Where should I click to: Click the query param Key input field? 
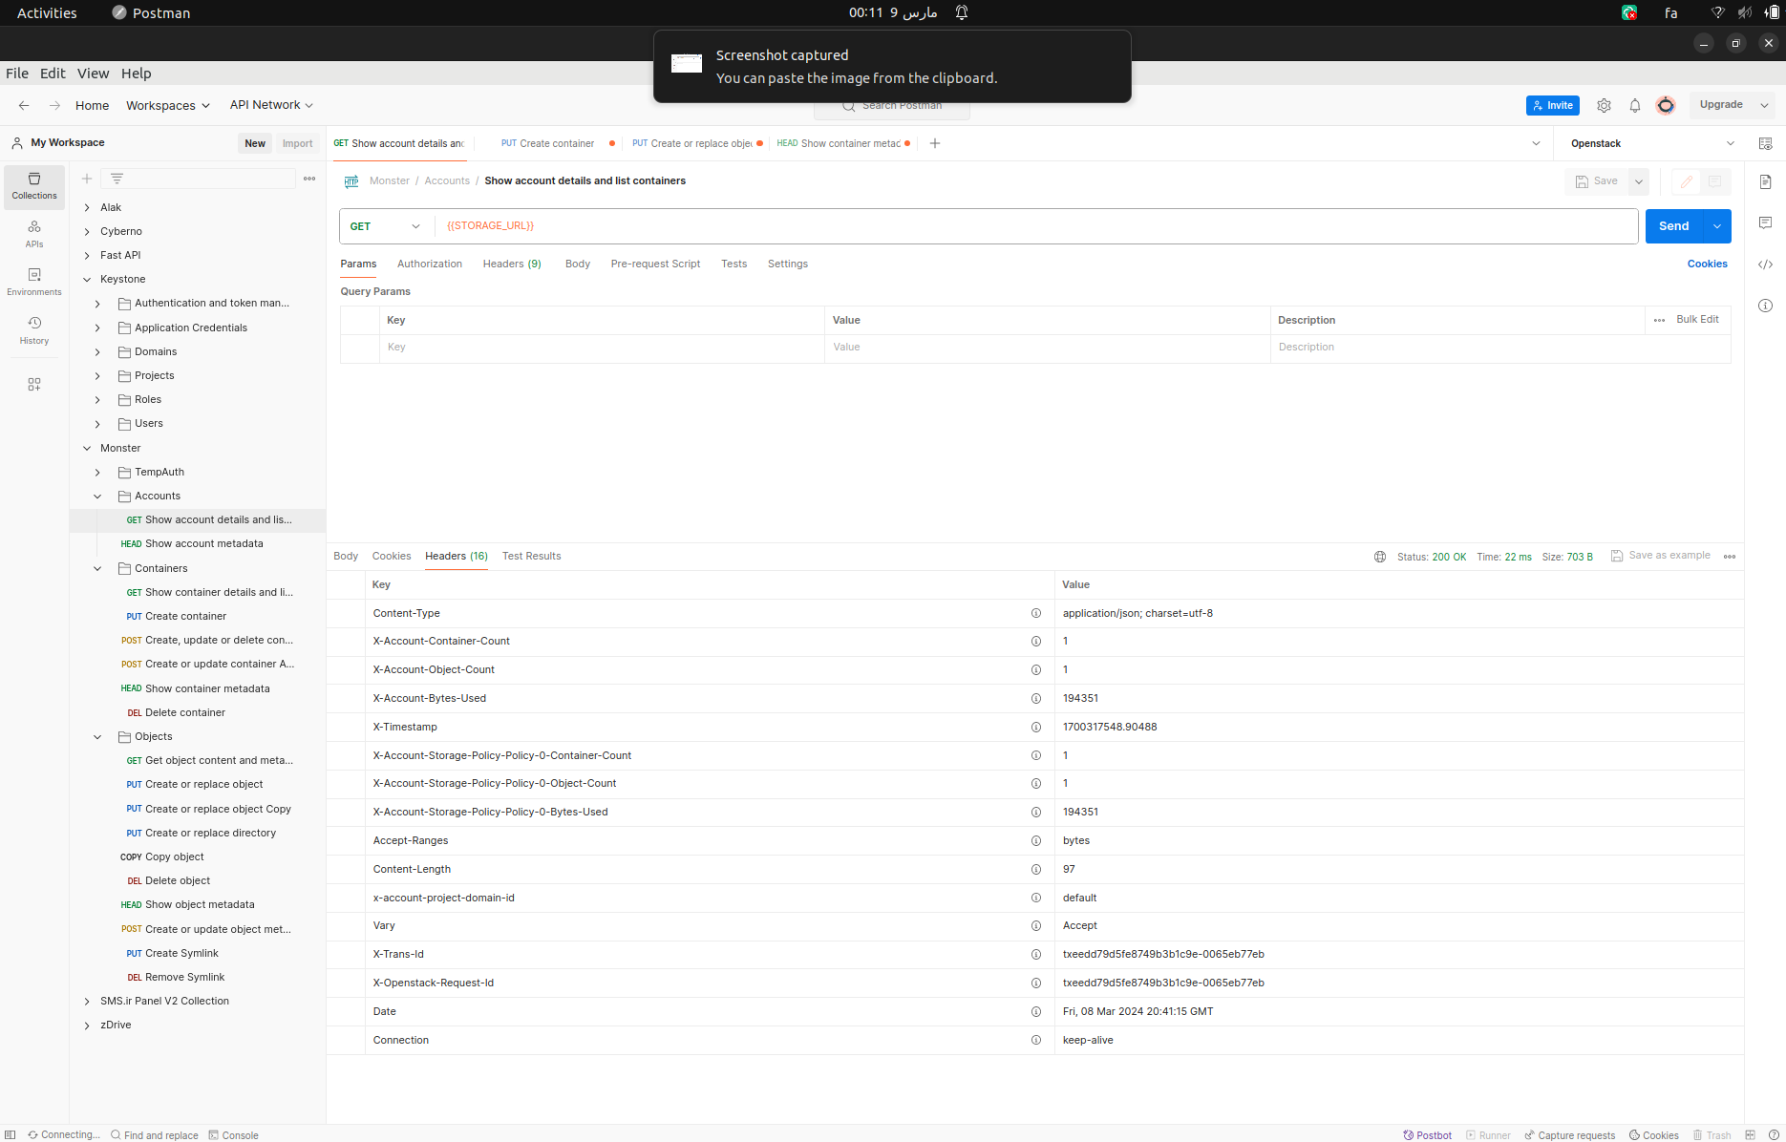pyautogui.click(x=602, y=348)
